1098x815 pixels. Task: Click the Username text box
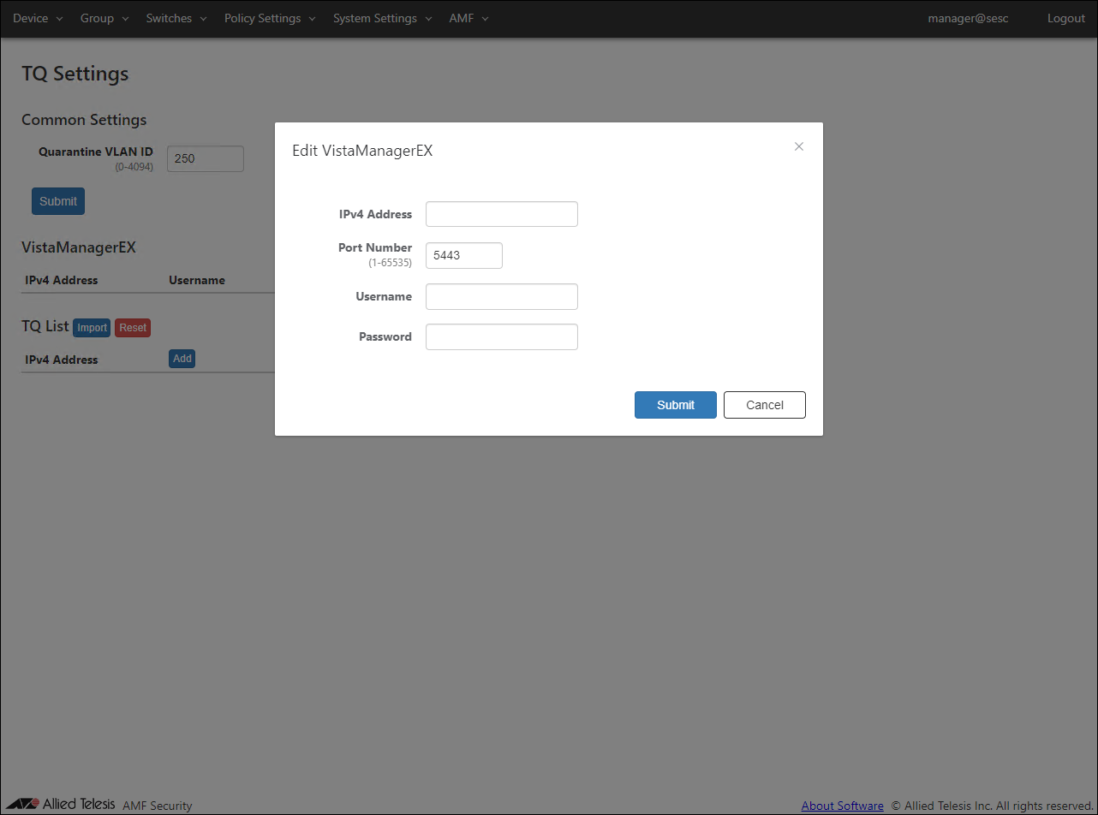[501, 296]
